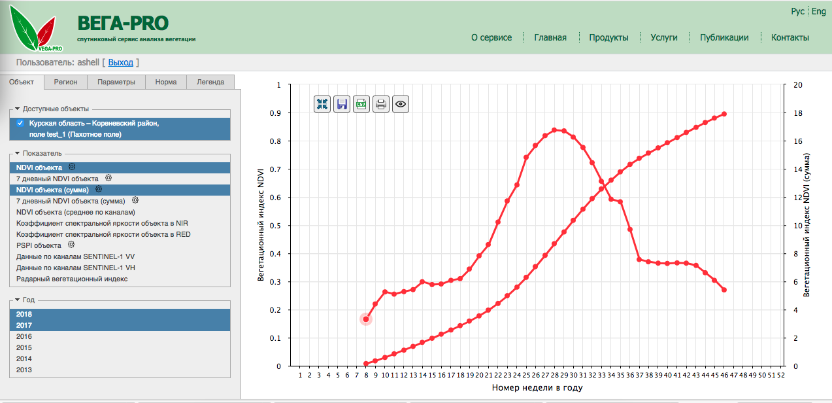Screen dimensions: 832x403
Task: Uncheck the Курская область field checkbox
Action: (20, 123)
